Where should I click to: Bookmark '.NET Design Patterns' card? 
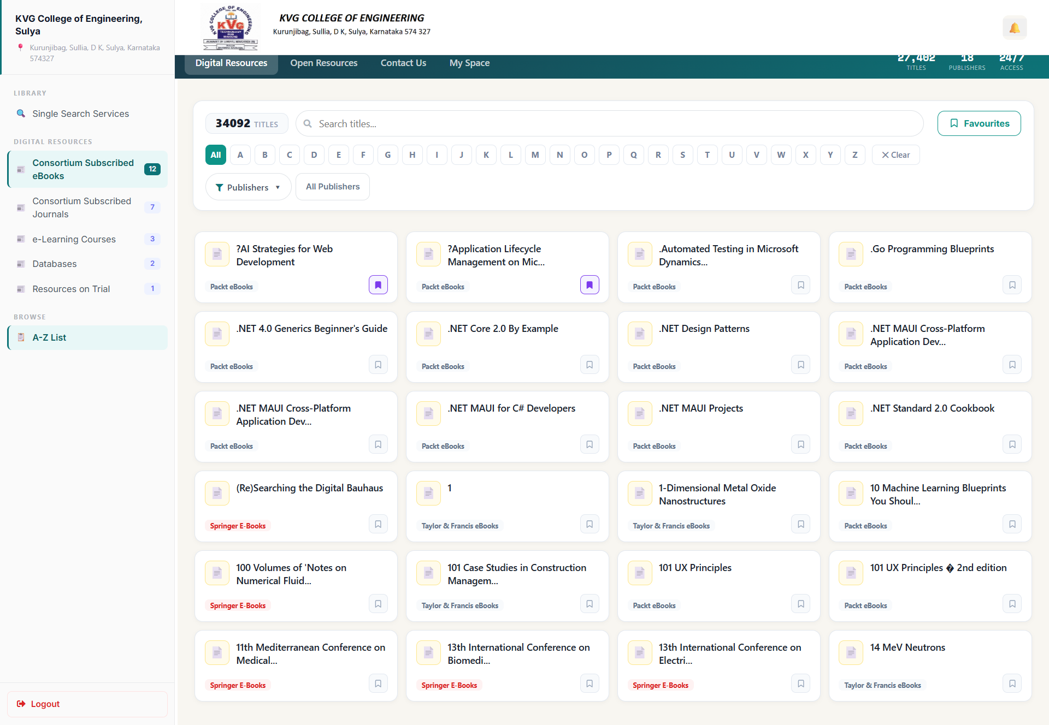point(801,365)
